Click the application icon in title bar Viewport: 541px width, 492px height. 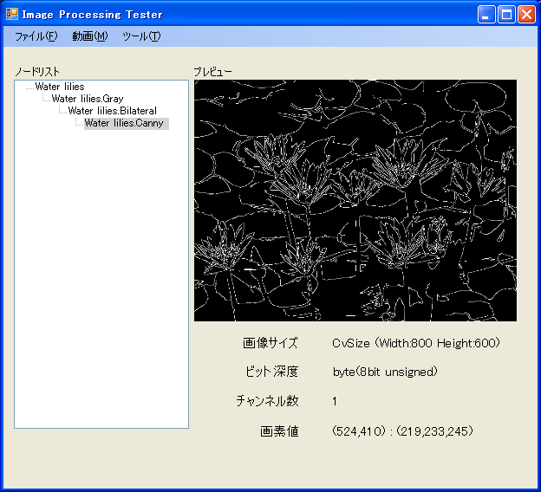pos(12,14)
